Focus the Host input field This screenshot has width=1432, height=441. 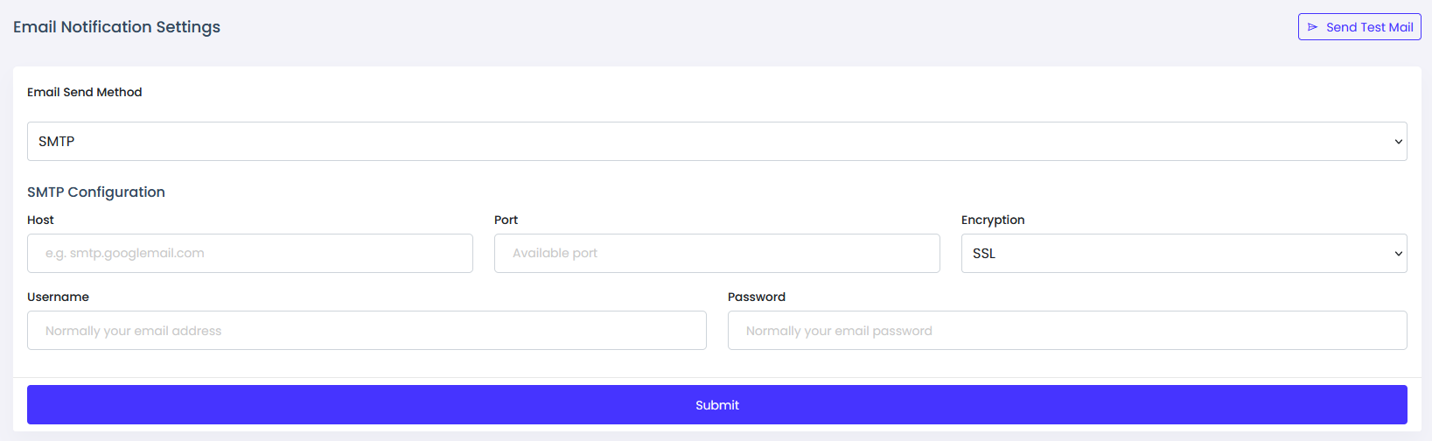(250, 254)
